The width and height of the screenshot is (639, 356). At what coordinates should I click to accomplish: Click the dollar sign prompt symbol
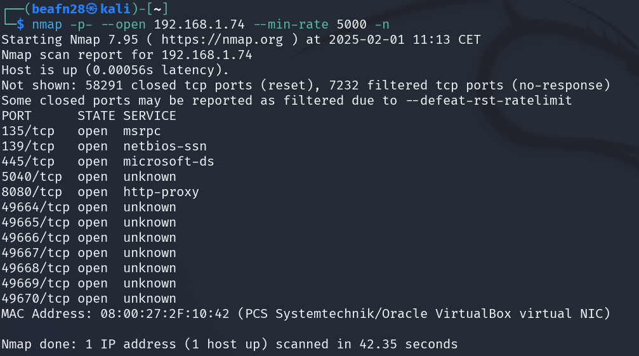(20, 25)
